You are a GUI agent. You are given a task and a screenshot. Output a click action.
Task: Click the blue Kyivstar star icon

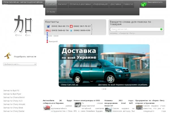71,31
